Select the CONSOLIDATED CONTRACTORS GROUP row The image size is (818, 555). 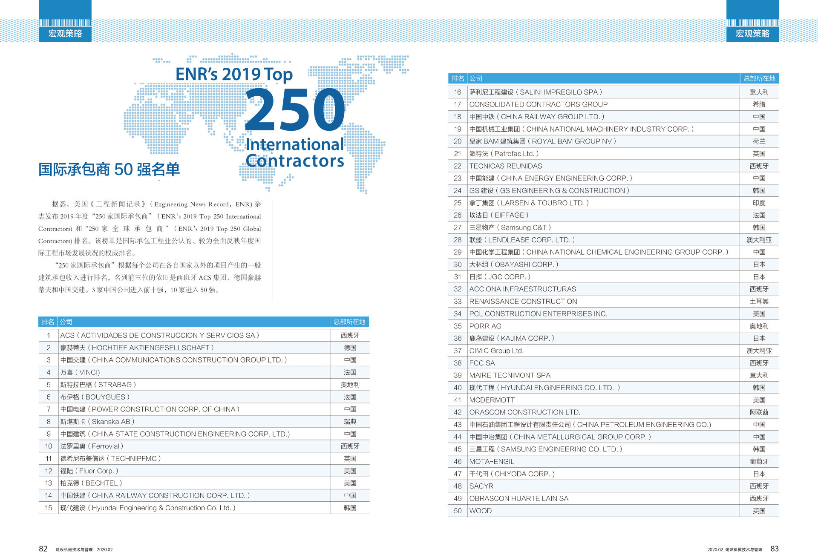click(613, 104)
